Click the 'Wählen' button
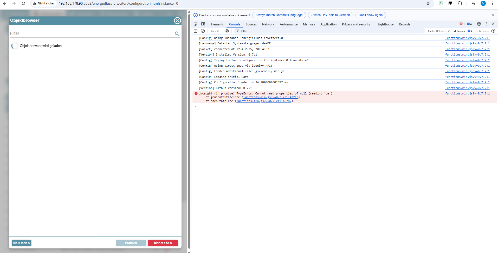Screen dimensions: 498x253 click(131, 243)
